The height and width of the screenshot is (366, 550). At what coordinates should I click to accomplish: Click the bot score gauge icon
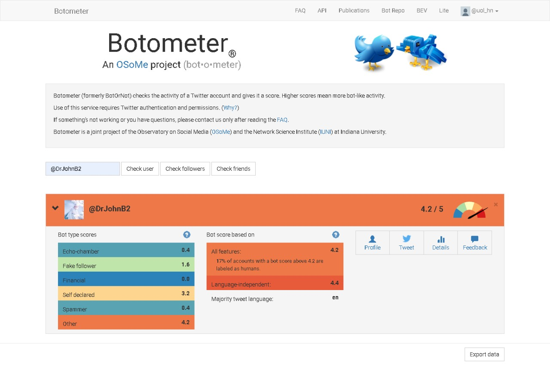pyautogui.click(x=470, y=210)
